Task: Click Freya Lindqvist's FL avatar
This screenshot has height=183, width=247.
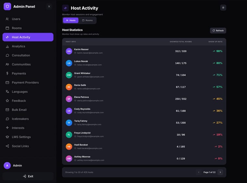Action: pyautogui.click(x=69, y=135)
